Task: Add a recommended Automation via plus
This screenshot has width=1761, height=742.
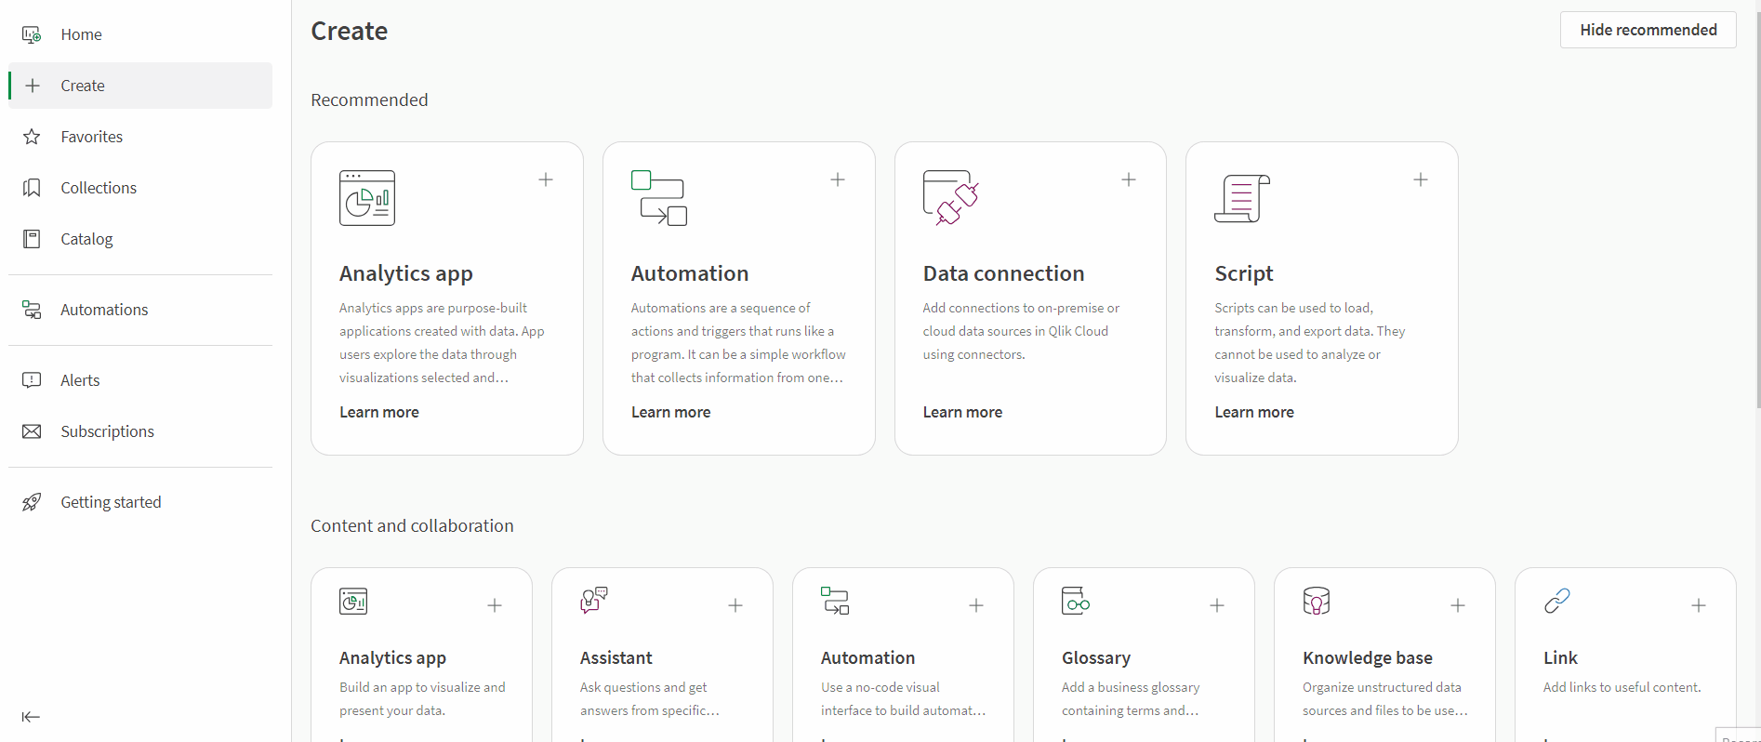Action: tap(838, 179)
